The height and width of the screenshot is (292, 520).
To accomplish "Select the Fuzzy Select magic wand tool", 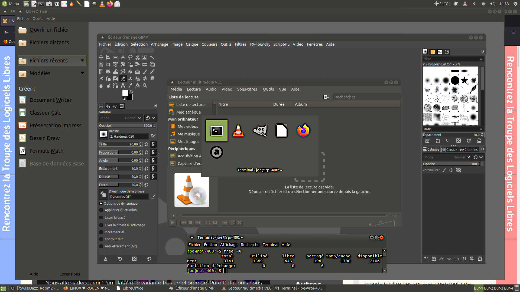I will [x=152, y=57].
